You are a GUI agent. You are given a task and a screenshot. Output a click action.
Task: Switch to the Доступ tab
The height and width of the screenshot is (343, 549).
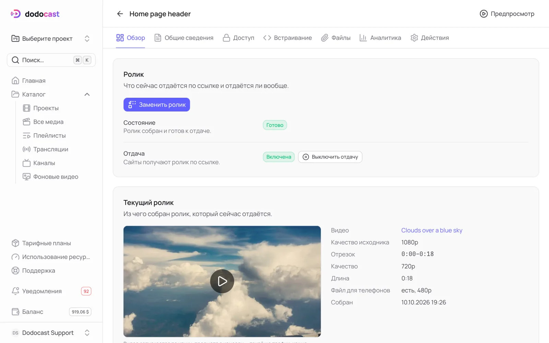pos(238,38)
